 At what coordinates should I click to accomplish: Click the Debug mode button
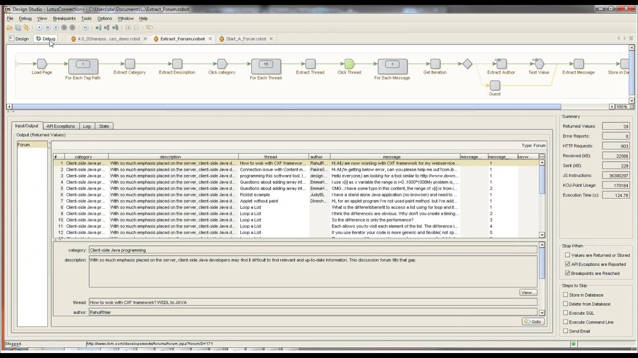point(45,39)
